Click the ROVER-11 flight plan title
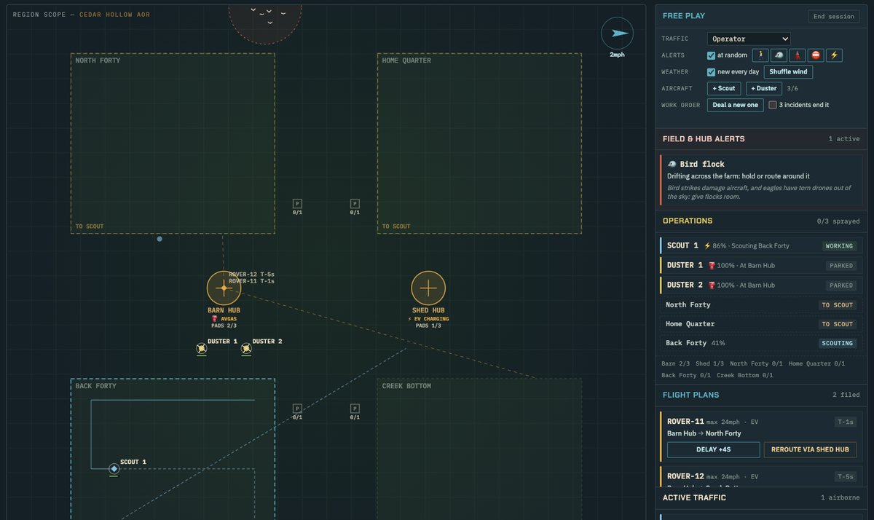This screenshot has width=874, height=520. coord(685,422)
